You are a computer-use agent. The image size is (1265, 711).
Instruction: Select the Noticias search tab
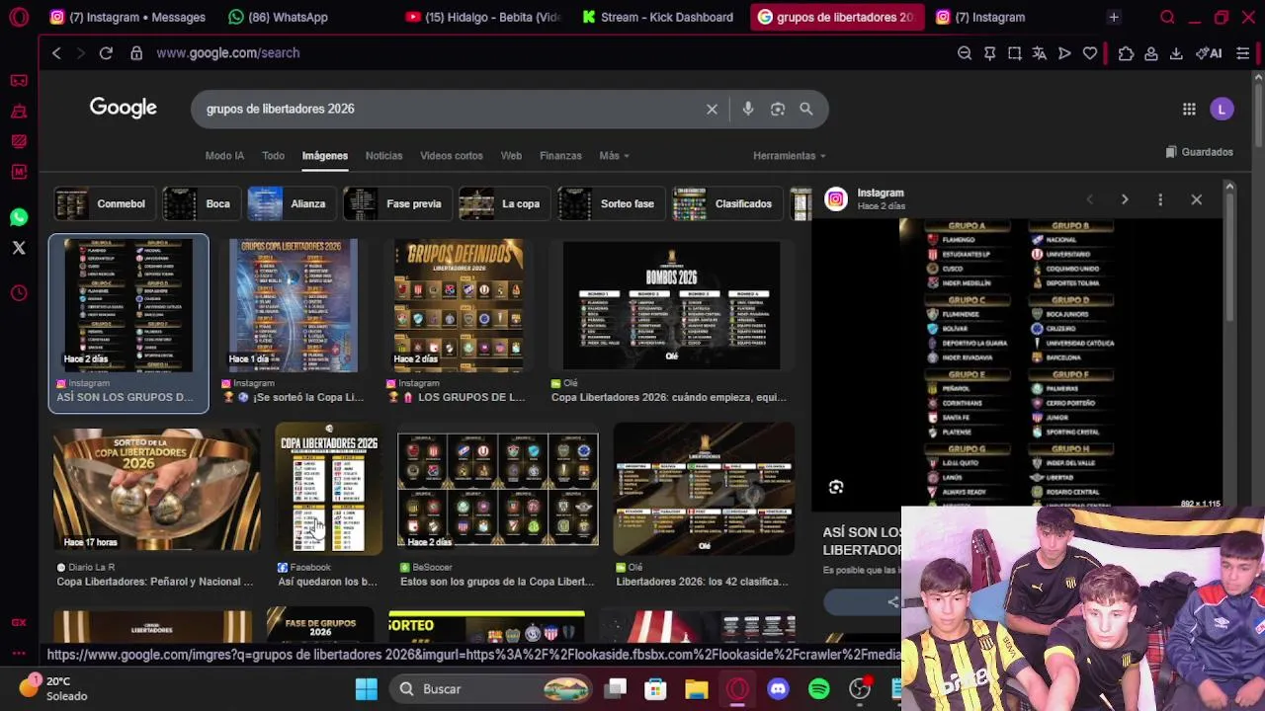pyautogui.click(x=383, y=156)
